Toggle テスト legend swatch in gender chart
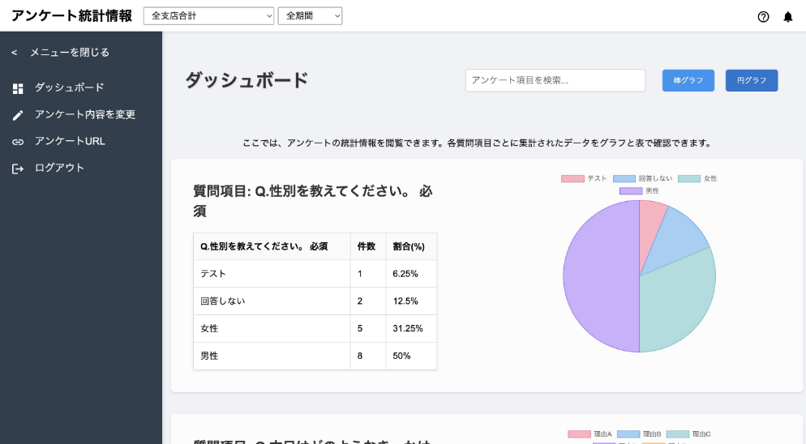The width and height of the screenshot is (806, 444). 572,178
